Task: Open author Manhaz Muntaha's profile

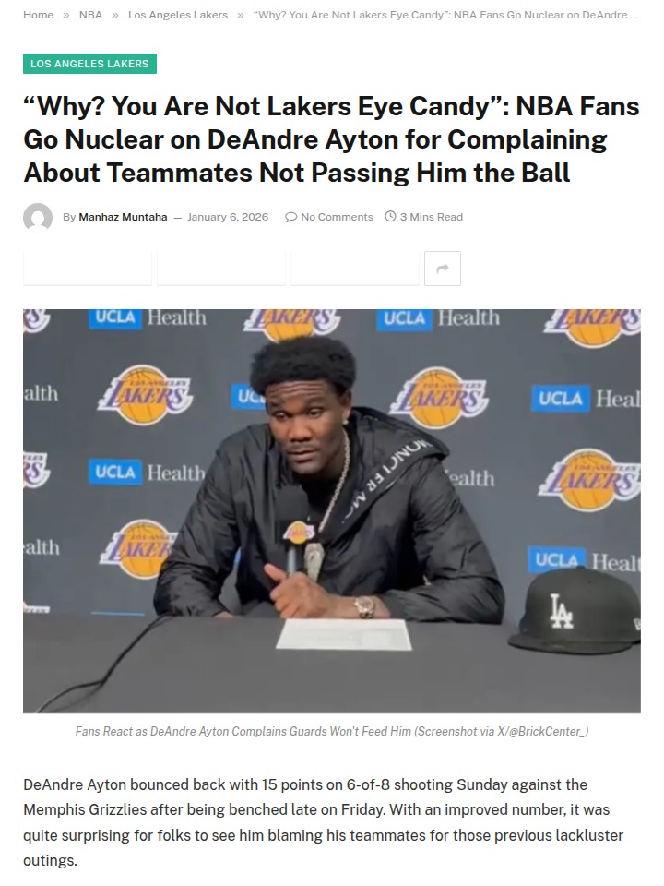Action: tap(123, 217)
